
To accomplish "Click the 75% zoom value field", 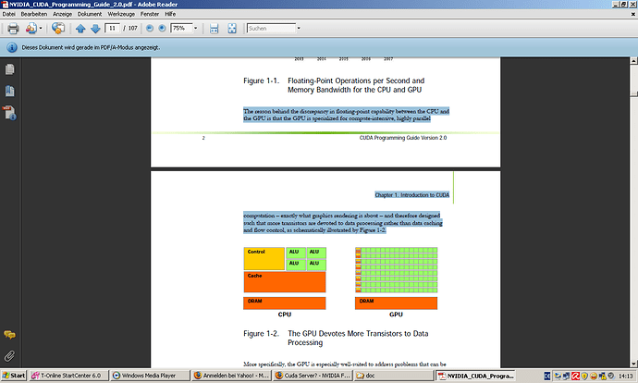I will (181, 28).
